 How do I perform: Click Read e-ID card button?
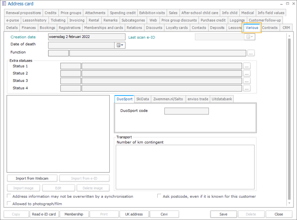point(44,214)
